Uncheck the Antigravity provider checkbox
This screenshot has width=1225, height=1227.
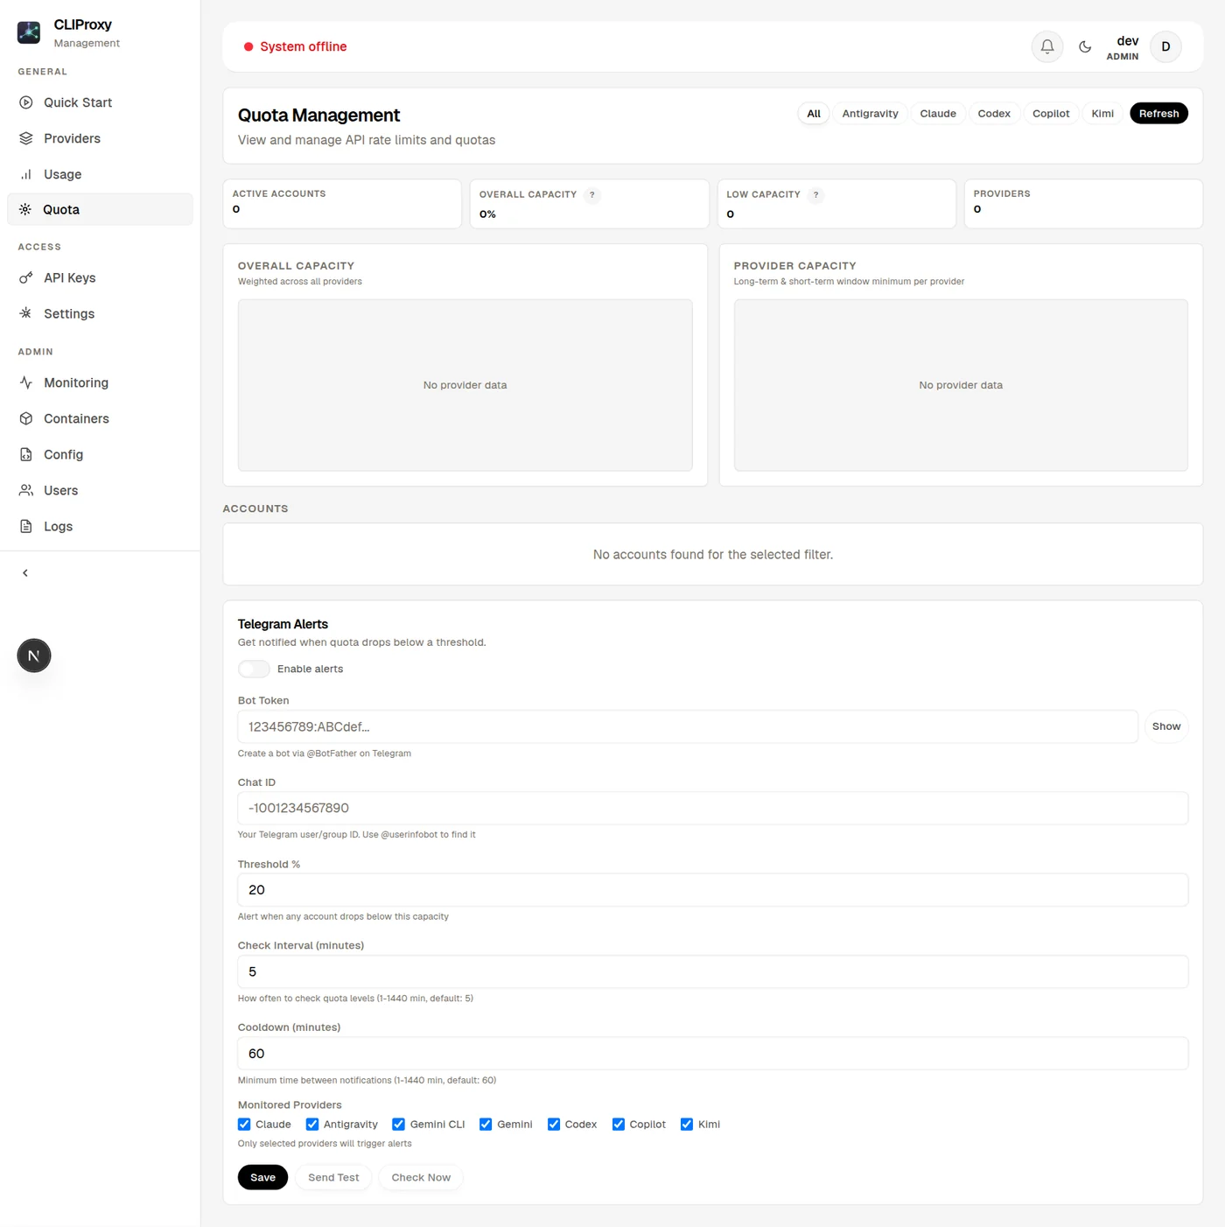tap(312, 1125)
